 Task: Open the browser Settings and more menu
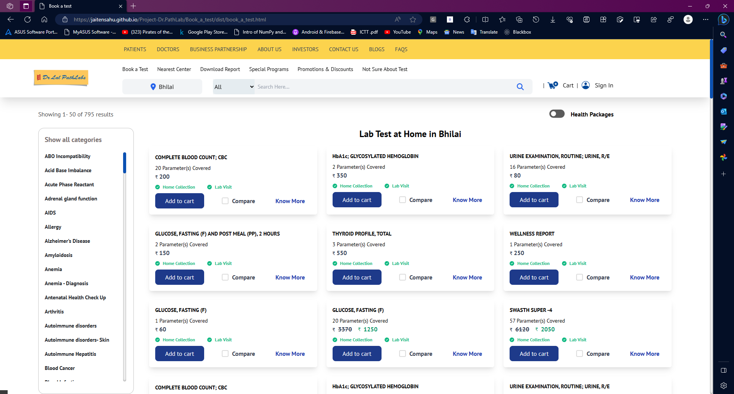[706, 19]
